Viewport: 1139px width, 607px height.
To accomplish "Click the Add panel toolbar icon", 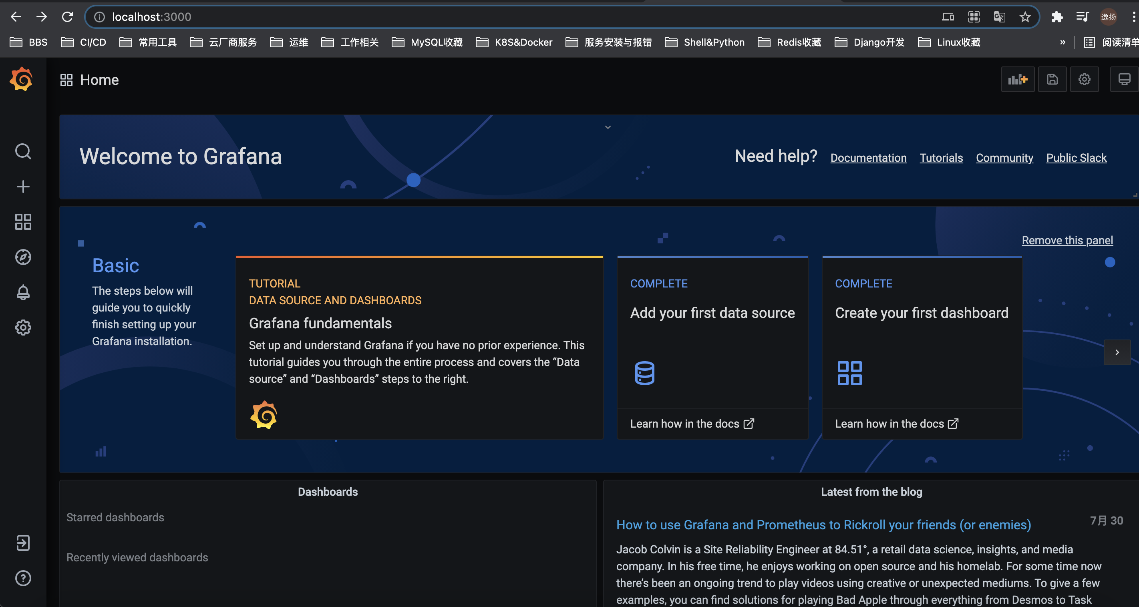I will (x=1017, y=80).
